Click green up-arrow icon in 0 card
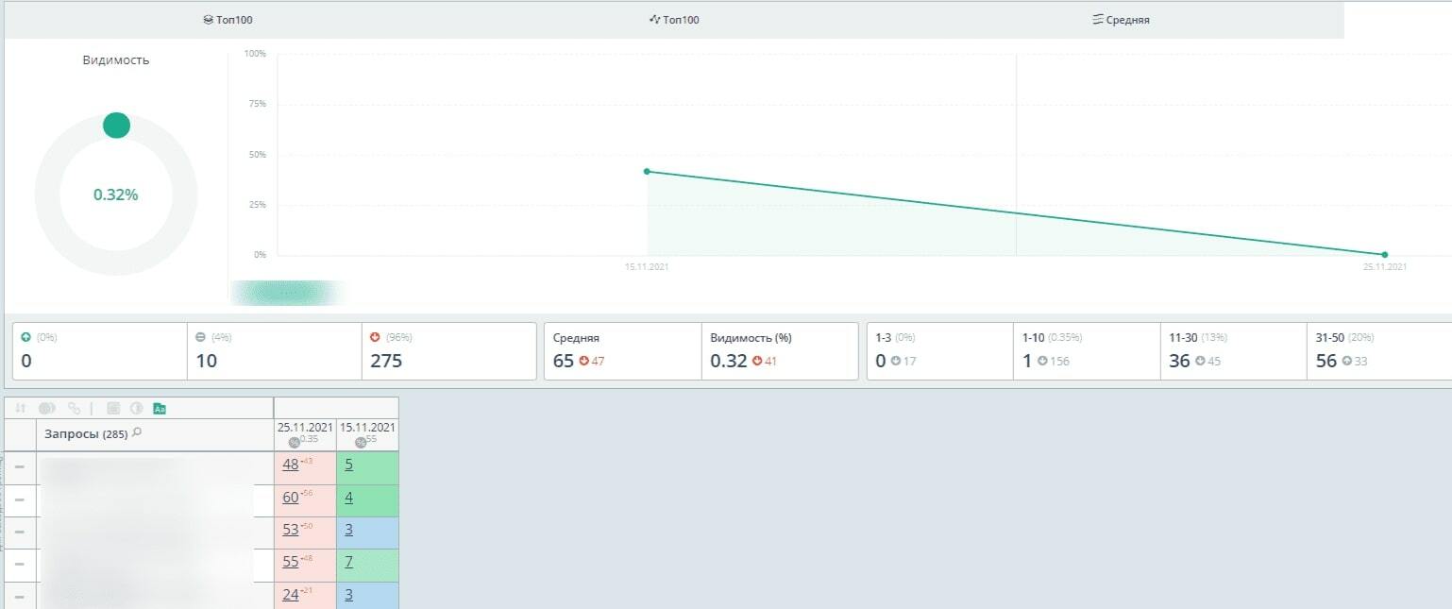This screenshot has width=1452, height=609. tap(25, 337)
